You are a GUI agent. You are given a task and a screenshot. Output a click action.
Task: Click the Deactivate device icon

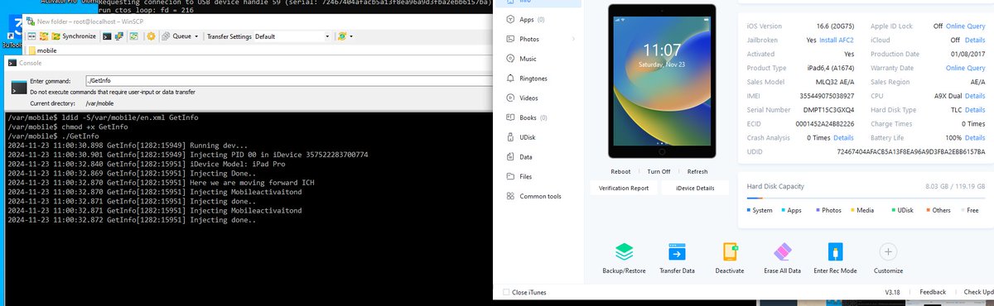(x=730, y=252)
